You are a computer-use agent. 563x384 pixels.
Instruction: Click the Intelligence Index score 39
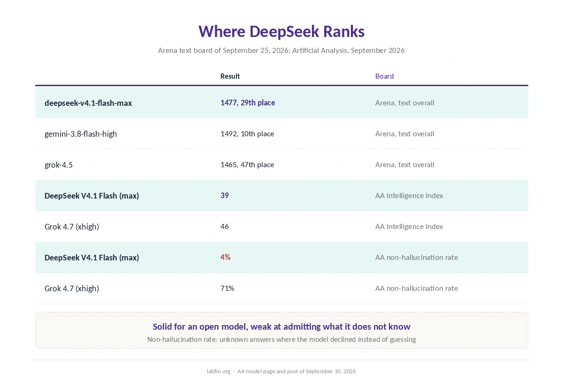click(x=225, y=195)
